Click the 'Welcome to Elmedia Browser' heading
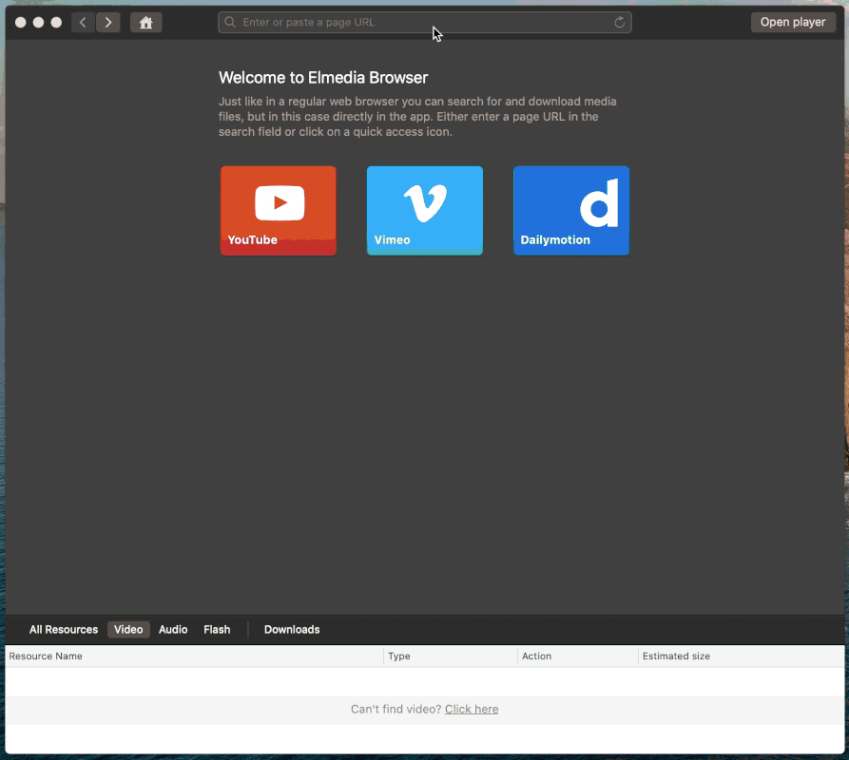The width and height of the screenshot is (849, 760). [323, 78]
